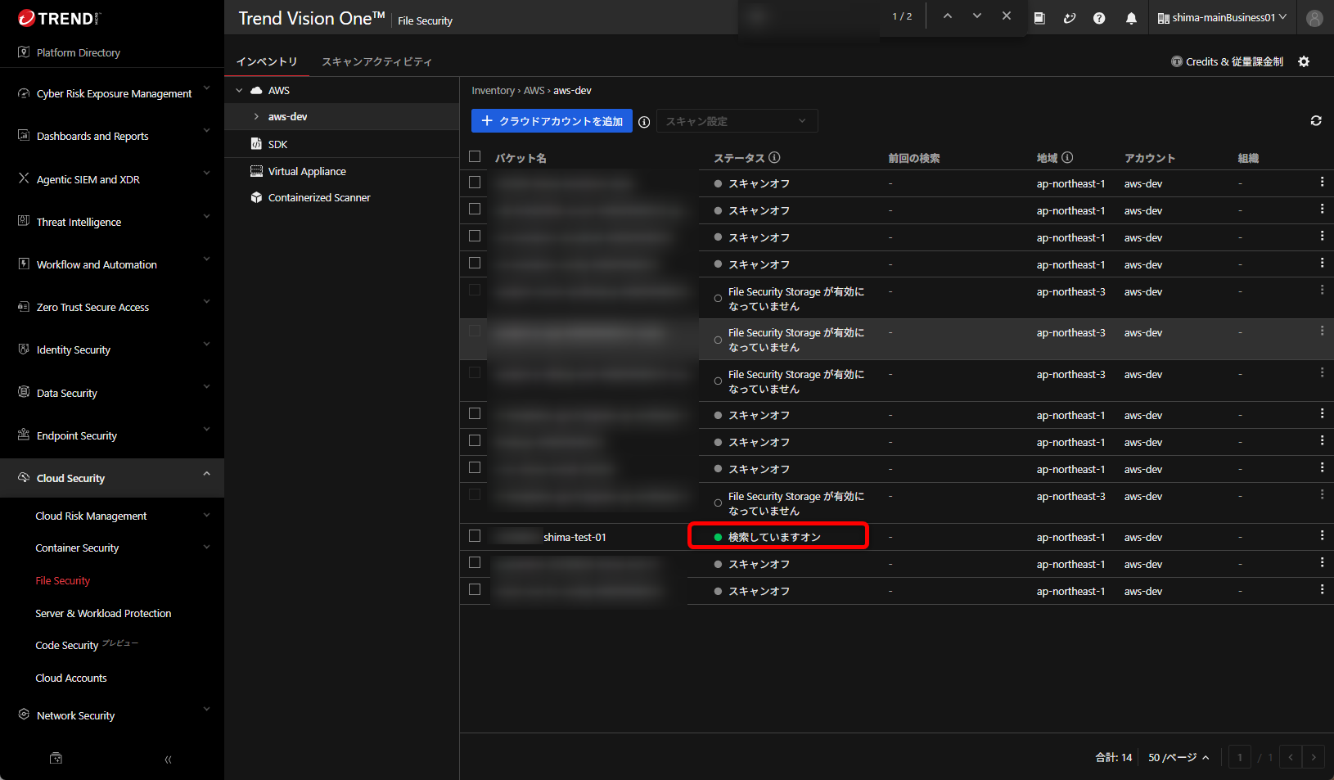Click the Trend Micro logo
Image resolution: width=1334 pixels, height=780 pixels.
tap(59, 18)
